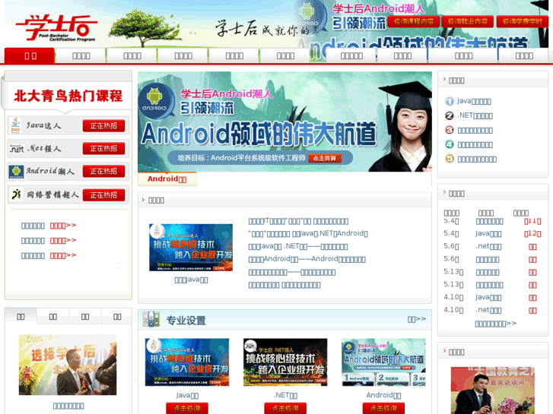Click the running figure icon beside 网络营销超人
Screen dimensions: 553x414
click(x=16, y=194)
